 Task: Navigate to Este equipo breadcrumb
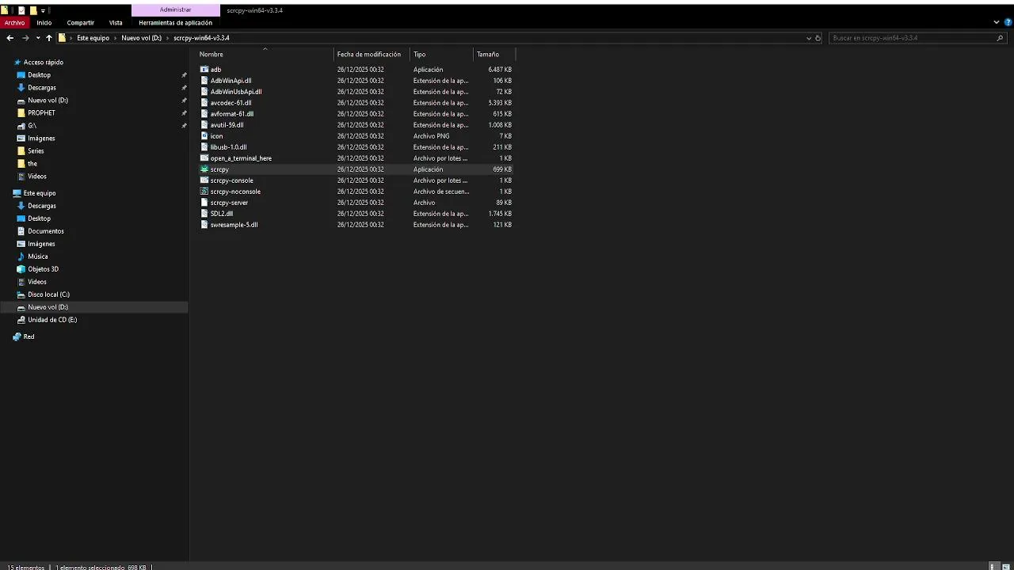click(x=93, y=38)
